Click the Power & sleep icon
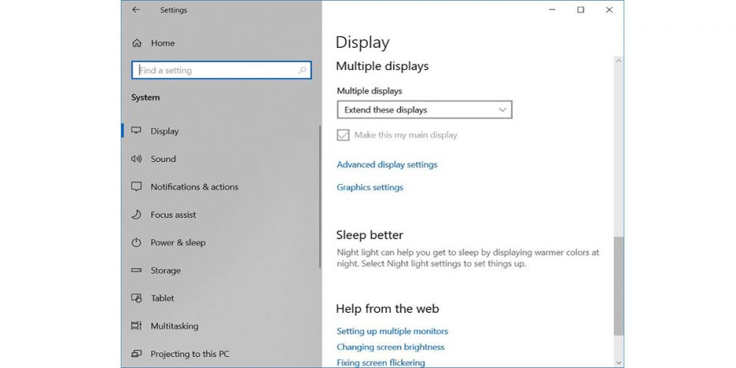The height and width of the screenshot is (368, 736). click(136, 243)
